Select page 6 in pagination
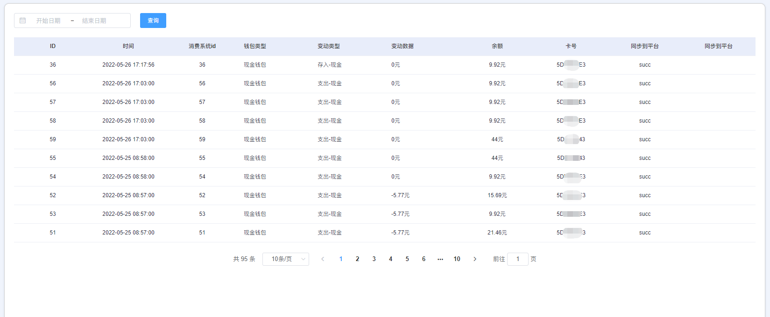Viewport: 770px width, 317px height. (424, 259)
